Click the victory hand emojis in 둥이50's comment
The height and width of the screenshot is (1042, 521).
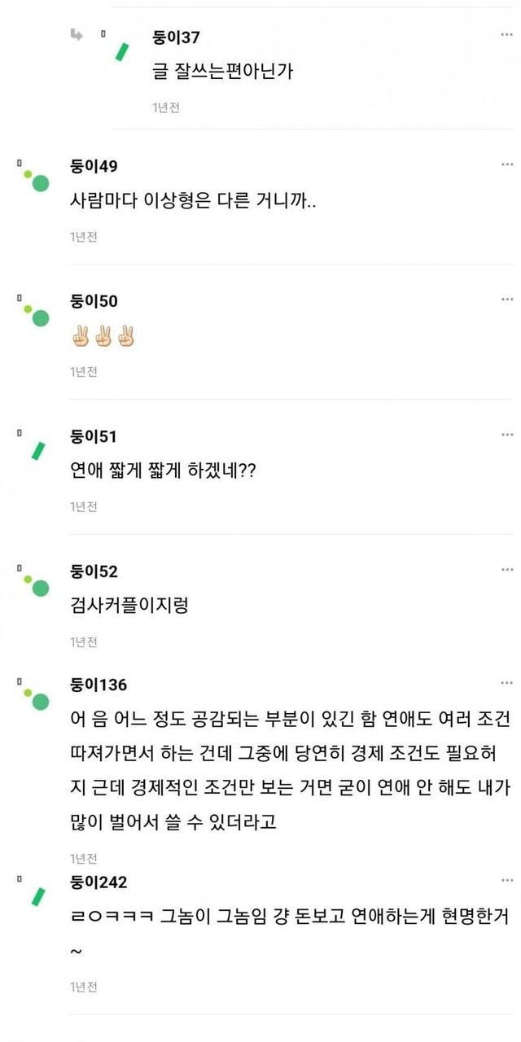pos(103,336)
